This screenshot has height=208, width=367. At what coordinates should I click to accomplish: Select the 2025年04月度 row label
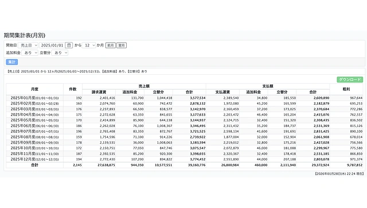(34, 115)
